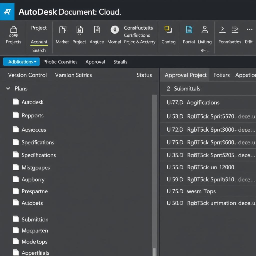Image resolution: width=256 pixels, height=256 pixels.
Task: Select the U 53.D Sprit5370 row
Action: (x=208, y=116)
